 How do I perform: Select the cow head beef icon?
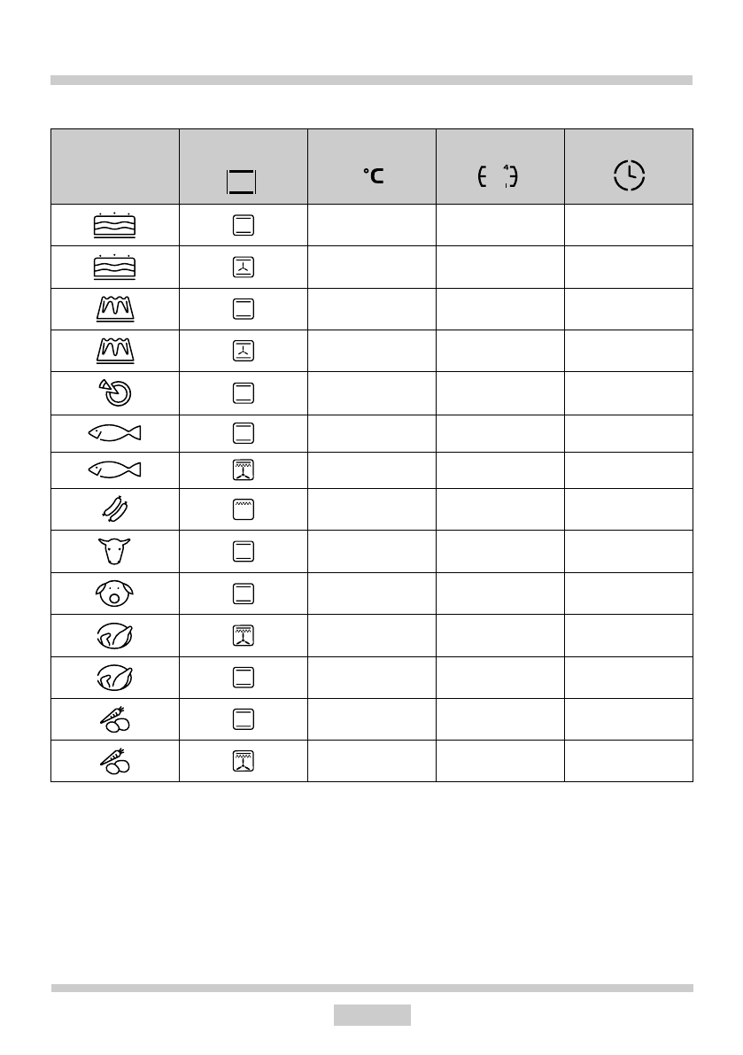tap(114, 551)
